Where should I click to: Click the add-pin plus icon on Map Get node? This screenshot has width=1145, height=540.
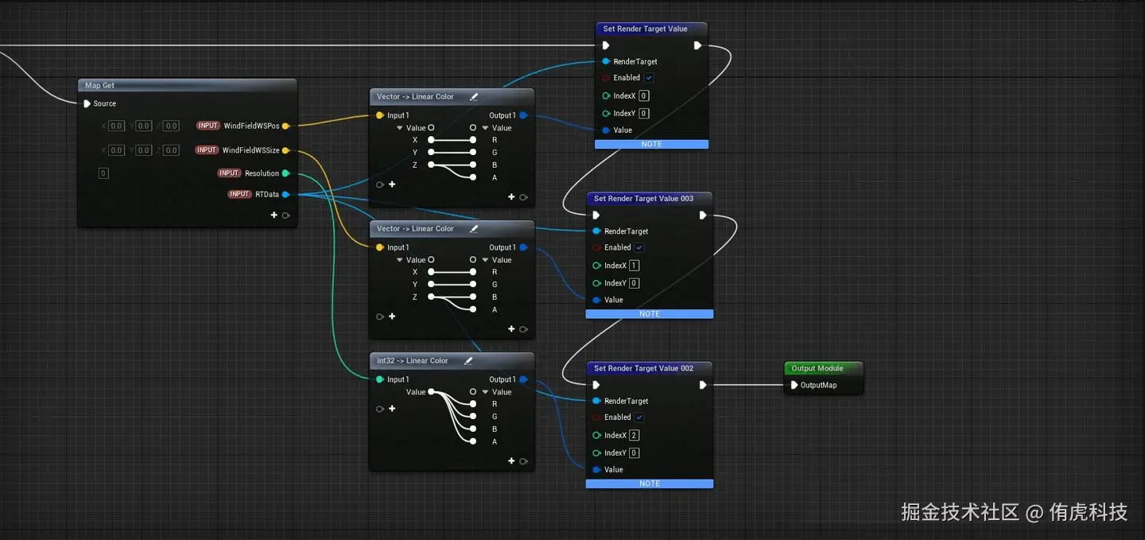click(x=274, y=216)
